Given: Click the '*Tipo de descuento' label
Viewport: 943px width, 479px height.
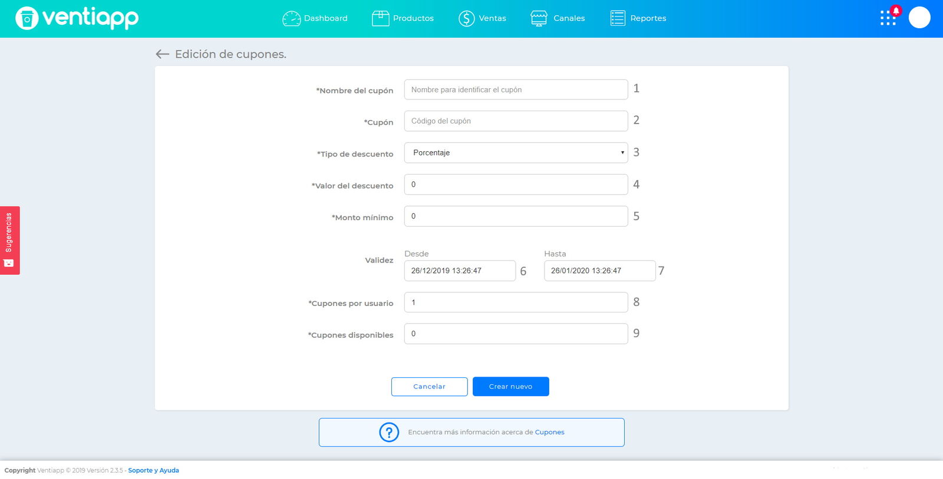Looking at the screenshot, I should (x=355, y=154).
